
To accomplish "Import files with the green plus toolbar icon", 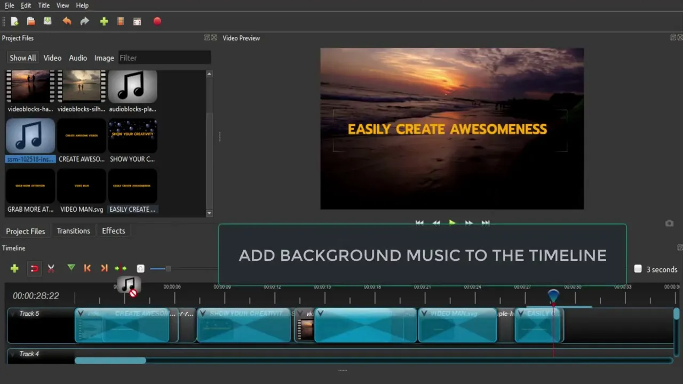I will (x=104, y=21).
